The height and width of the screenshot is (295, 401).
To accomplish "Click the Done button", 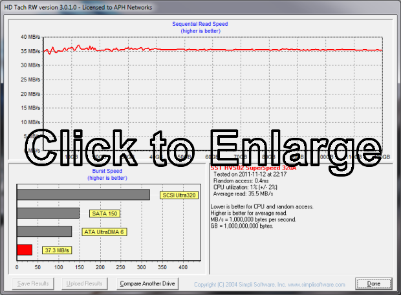I will pos(373,283).
